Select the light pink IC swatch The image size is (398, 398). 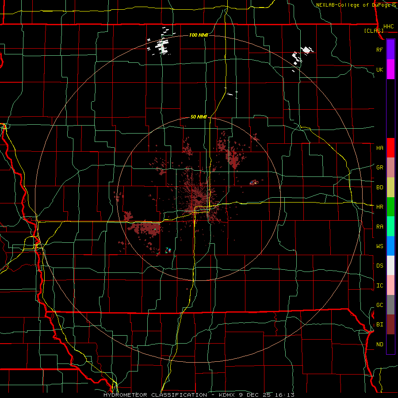(x=390, y=285)
